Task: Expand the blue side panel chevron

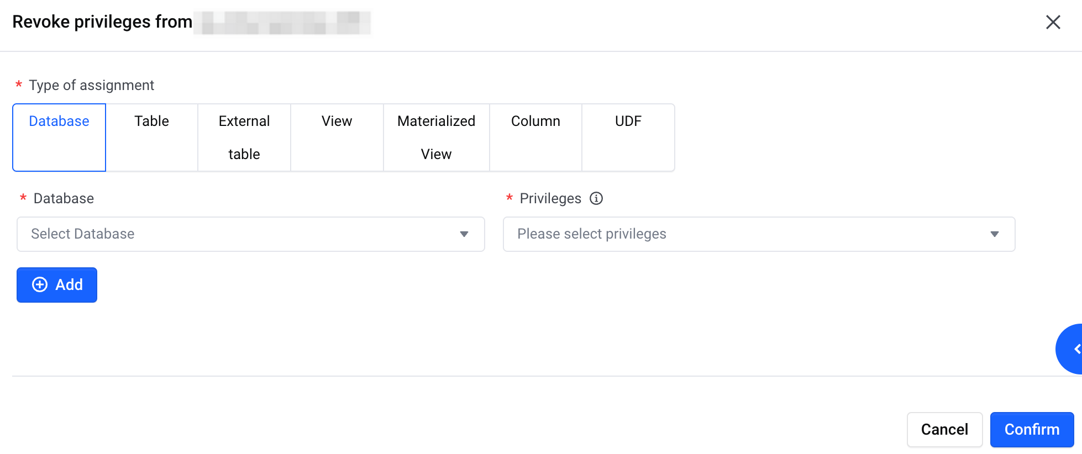Action: coord(1071,349)
